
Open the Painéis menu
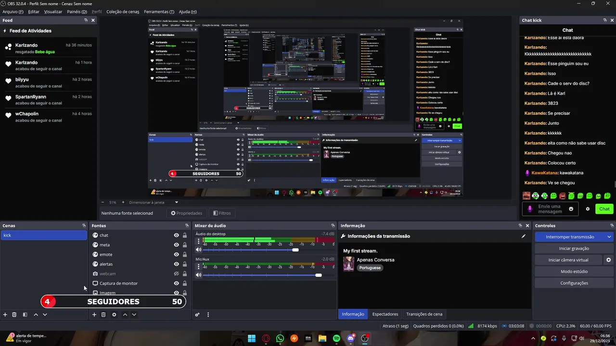pos(77,12)
